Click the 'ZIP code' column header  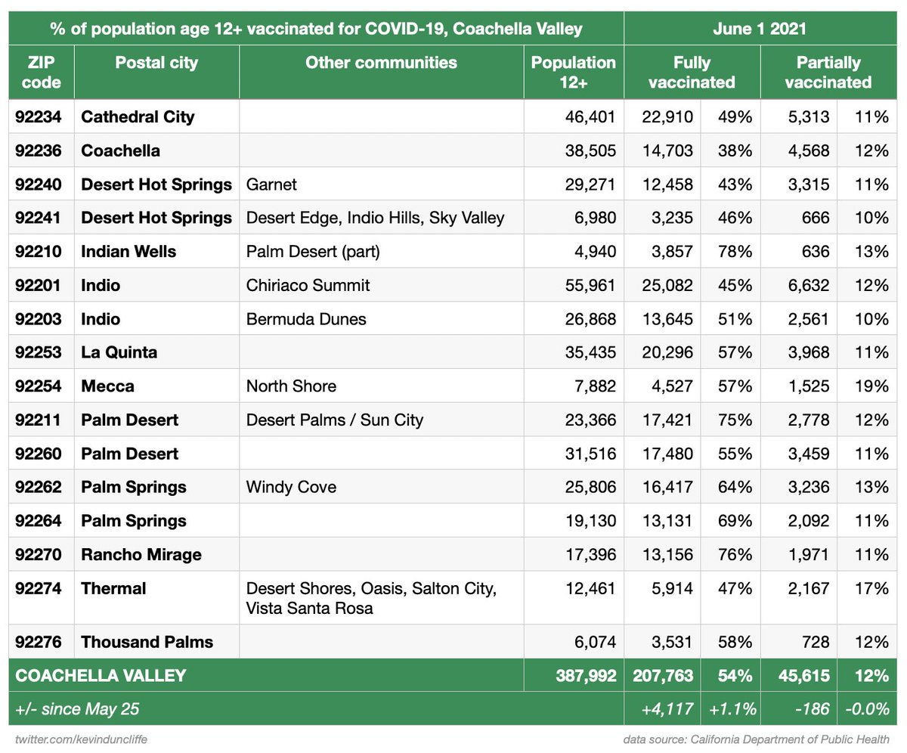pyautogui.click(x=41, y=72)
